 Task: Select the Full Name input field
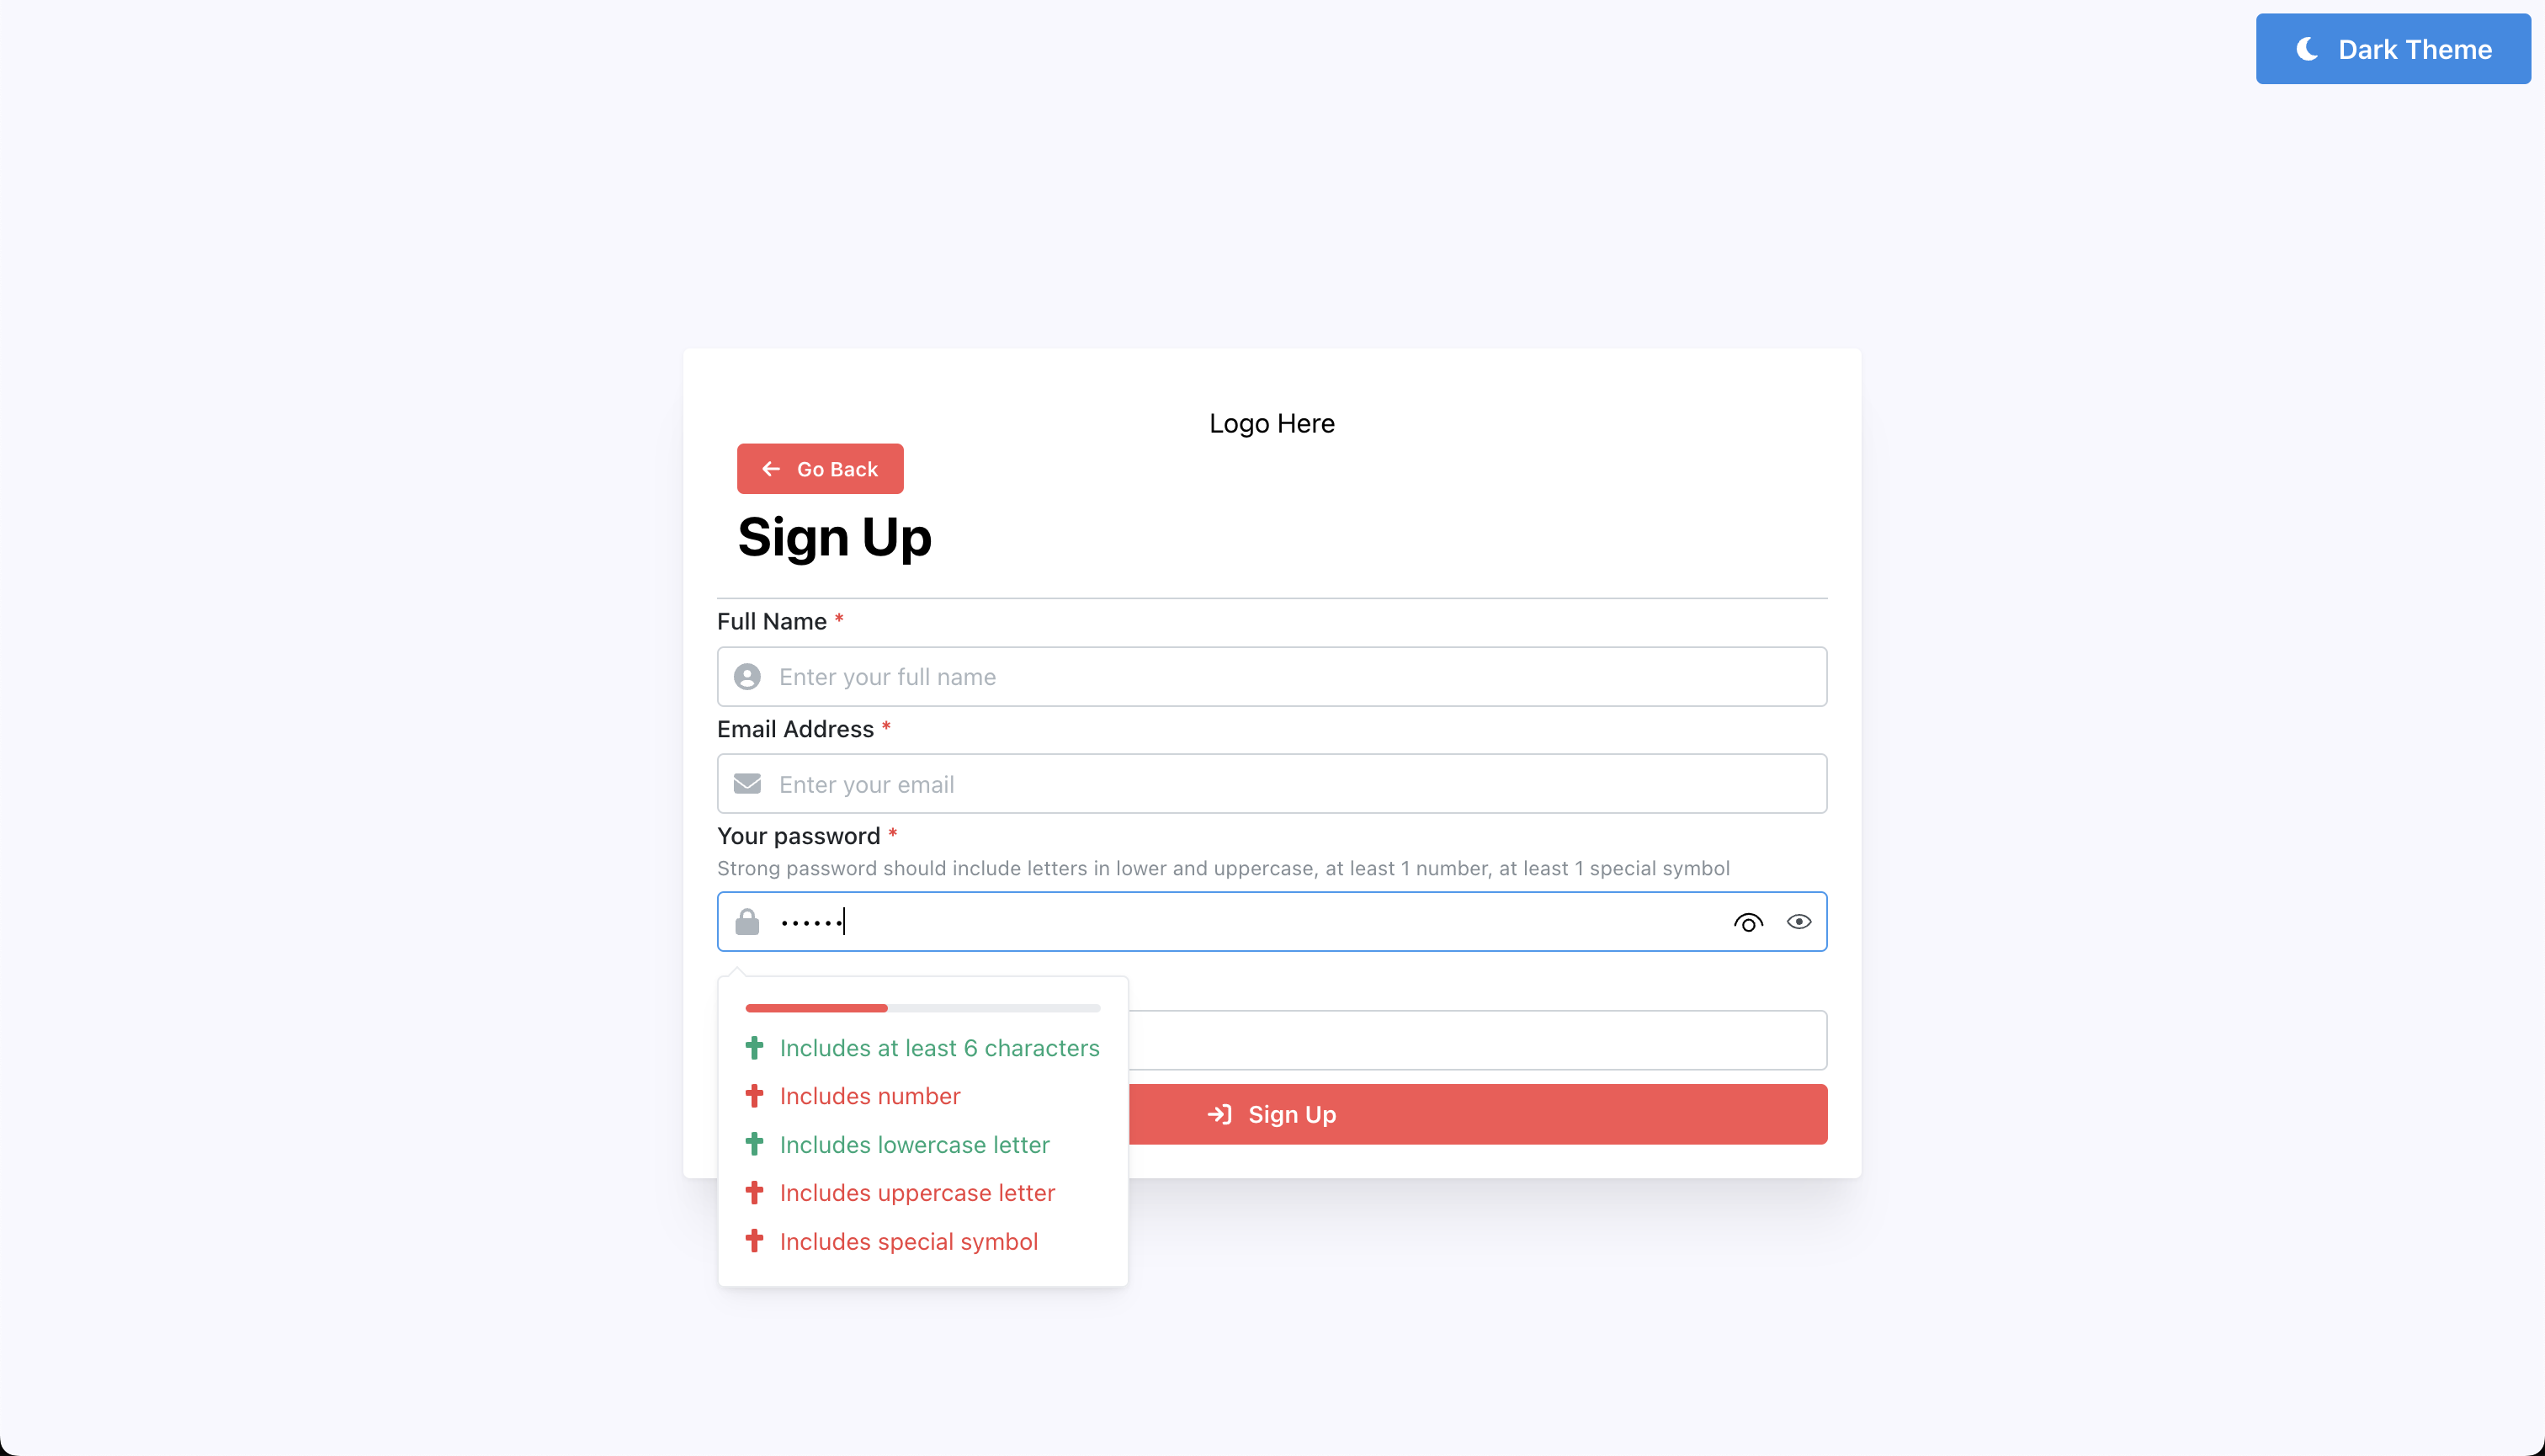pyautogui.click(x=1272, y=677)
